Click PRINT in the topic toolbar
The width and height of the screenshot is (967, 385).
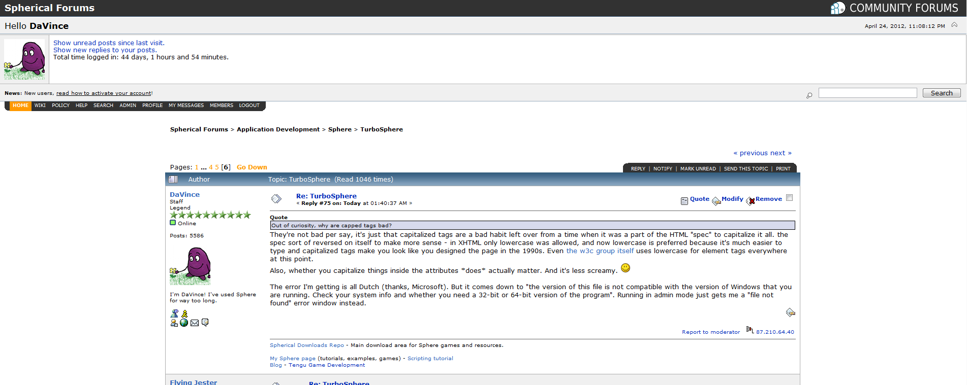click(783, 169)
